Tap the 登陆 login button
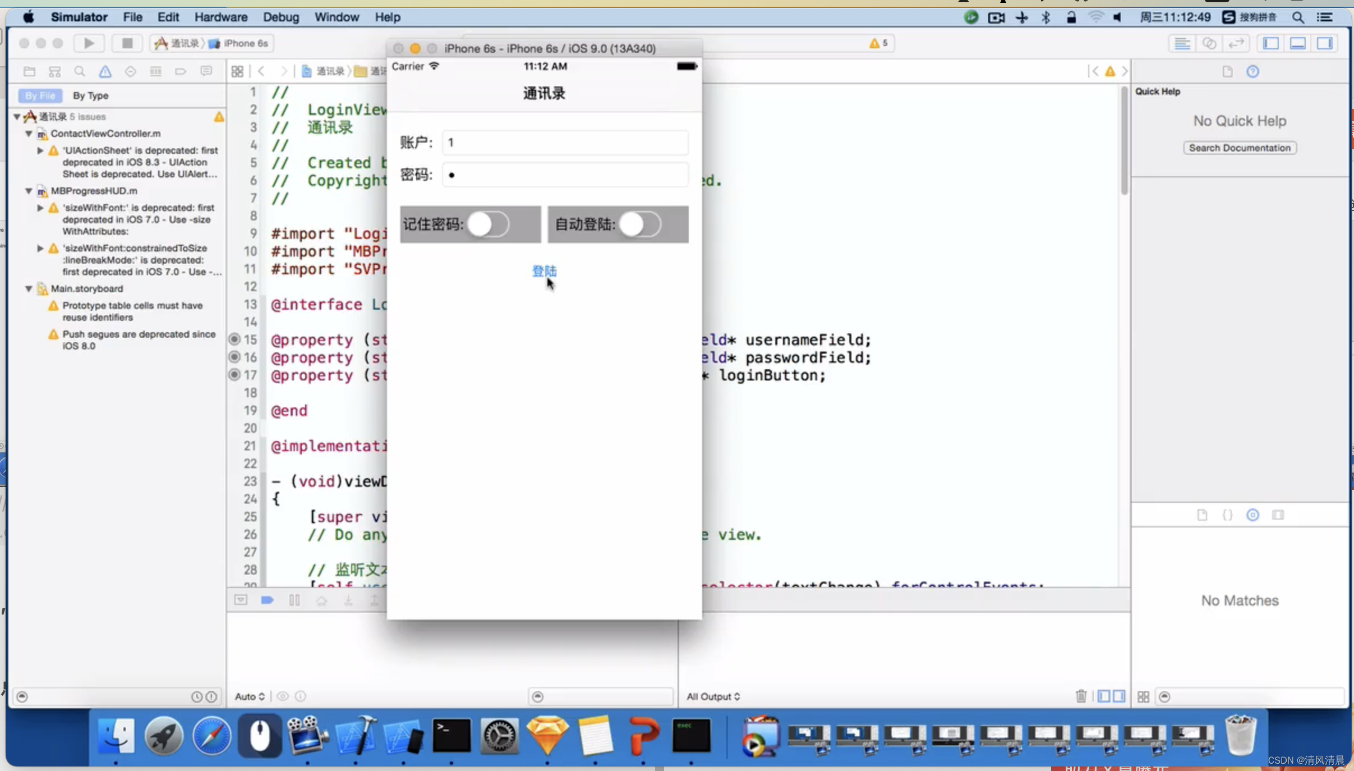 [544, 271]
